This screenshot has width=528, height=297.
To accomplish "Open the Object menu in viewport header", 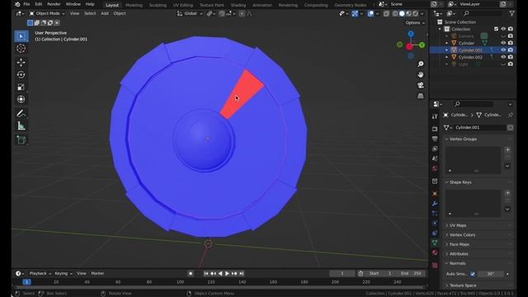I will pos(120,13).
